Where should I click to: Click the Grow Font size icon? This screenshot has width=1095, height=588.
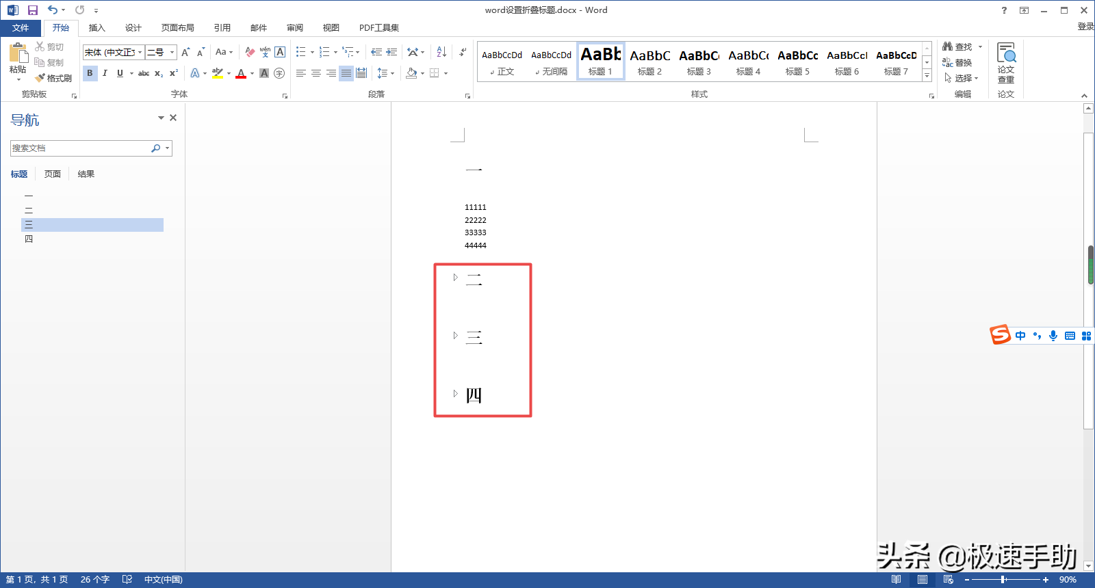click(x=185, y=52)
